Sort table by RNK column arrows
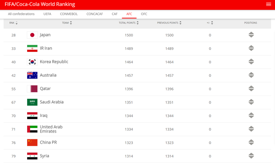Image resolution: width=275 pixels, height=163 pixels. (16, 23)
